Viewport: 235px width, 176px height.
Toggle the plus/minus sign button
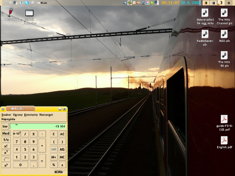[x=62, y=165]
